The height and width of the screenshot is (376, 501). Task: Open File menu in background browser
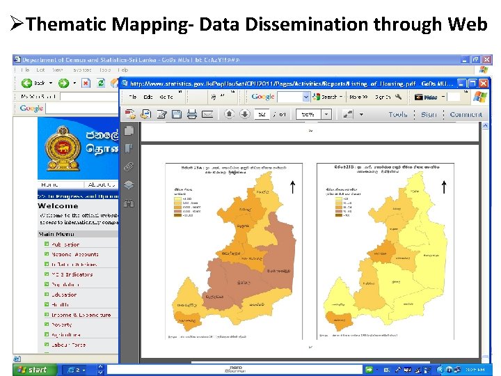(25, 70)
